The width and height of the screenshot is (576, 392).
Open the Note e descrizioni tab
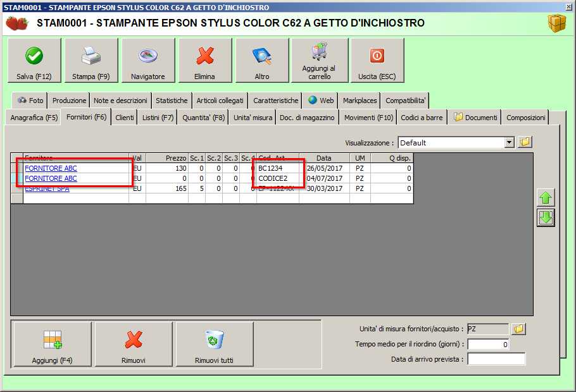[x=120, y=101]
